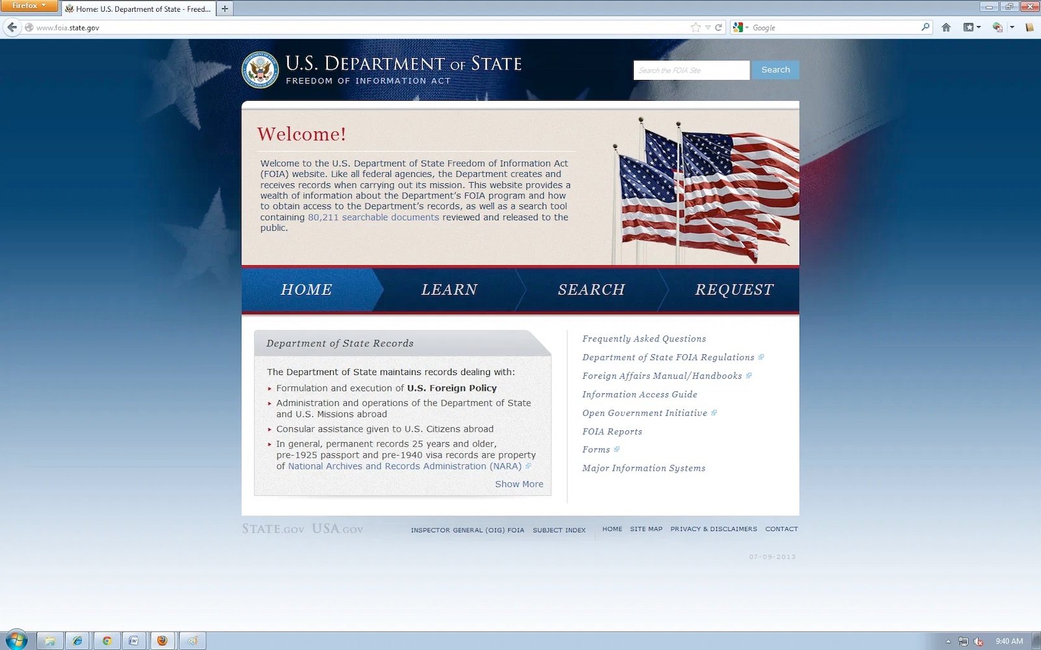Click the browser back arrow button
Viewport: 1041px width, 650px height.
(x=12, y=27)
